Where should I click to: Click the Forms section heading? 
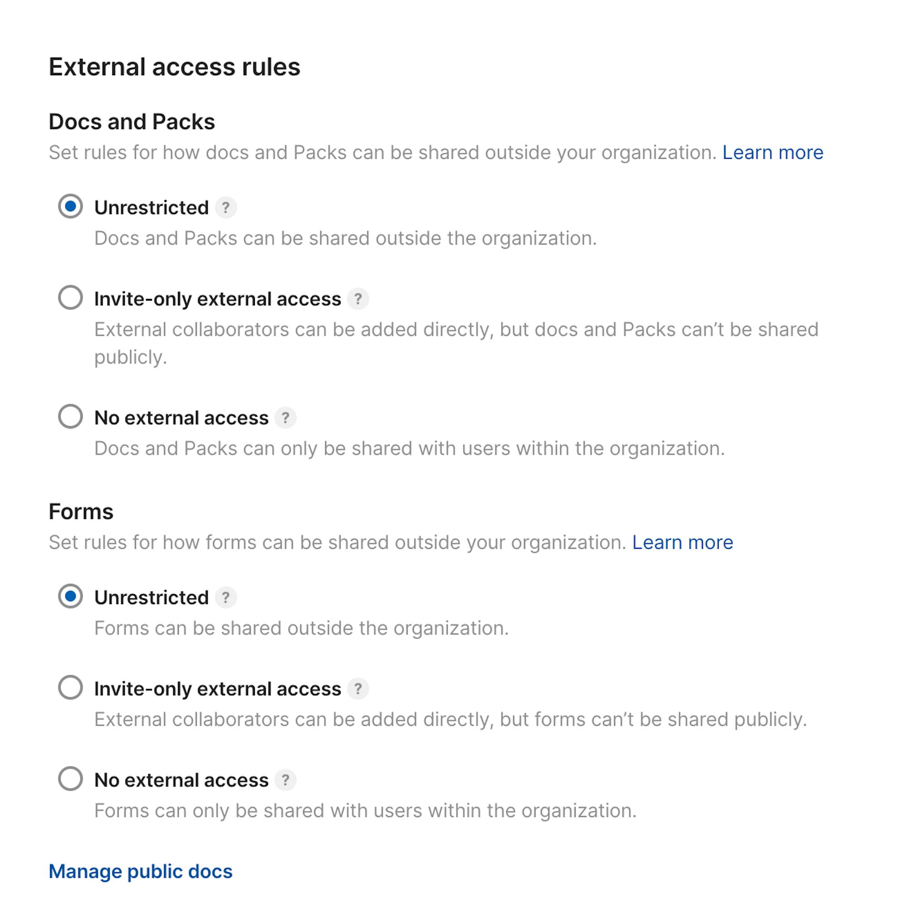81,512
